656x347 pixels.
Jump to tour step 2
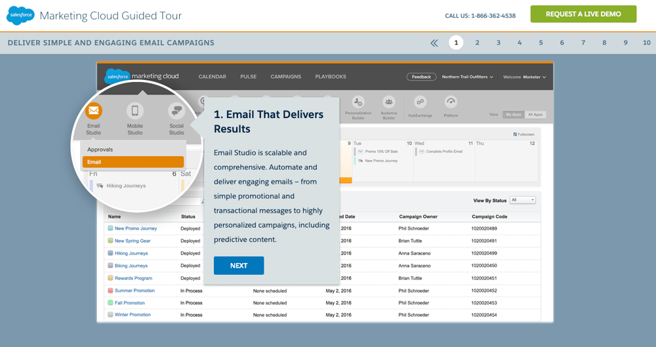pos(477,43)
